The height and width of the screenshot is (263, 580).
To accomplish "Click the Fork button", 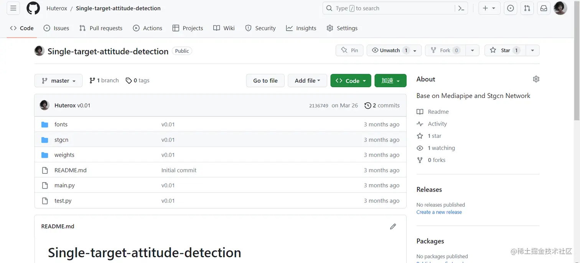I will tap(445, 51).
